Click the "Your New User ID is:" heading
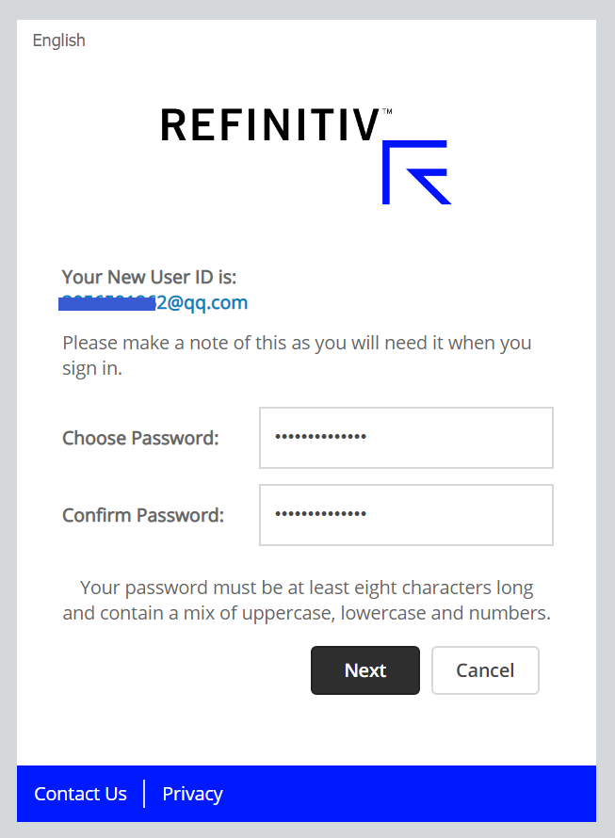Image resolution: width=615 pixels, height=838 pixels. click(149, 277)
